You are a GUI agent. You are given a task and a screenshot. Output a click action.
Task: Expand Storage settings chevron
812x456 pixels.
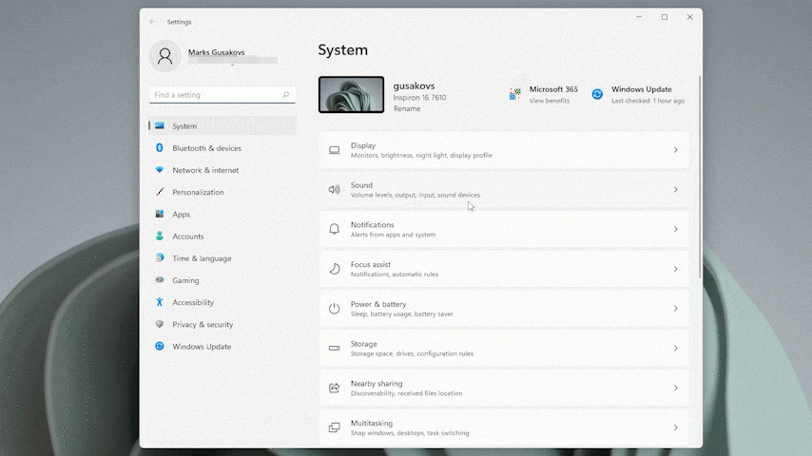(x=676, y=348)
